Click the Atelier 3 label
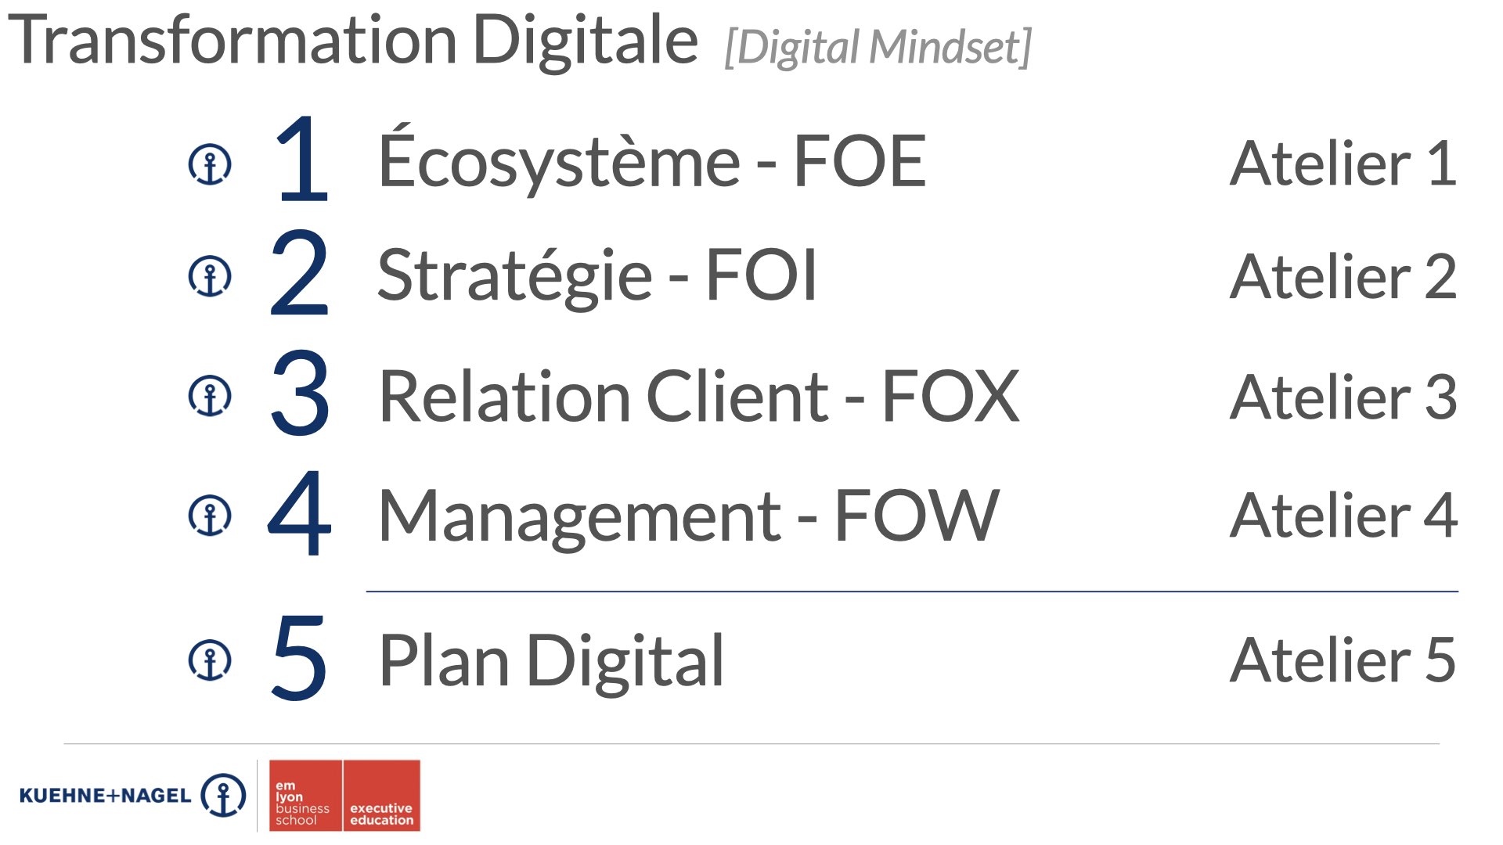Viewport: 1503px width, 845px height. [x=1343, y=397]
